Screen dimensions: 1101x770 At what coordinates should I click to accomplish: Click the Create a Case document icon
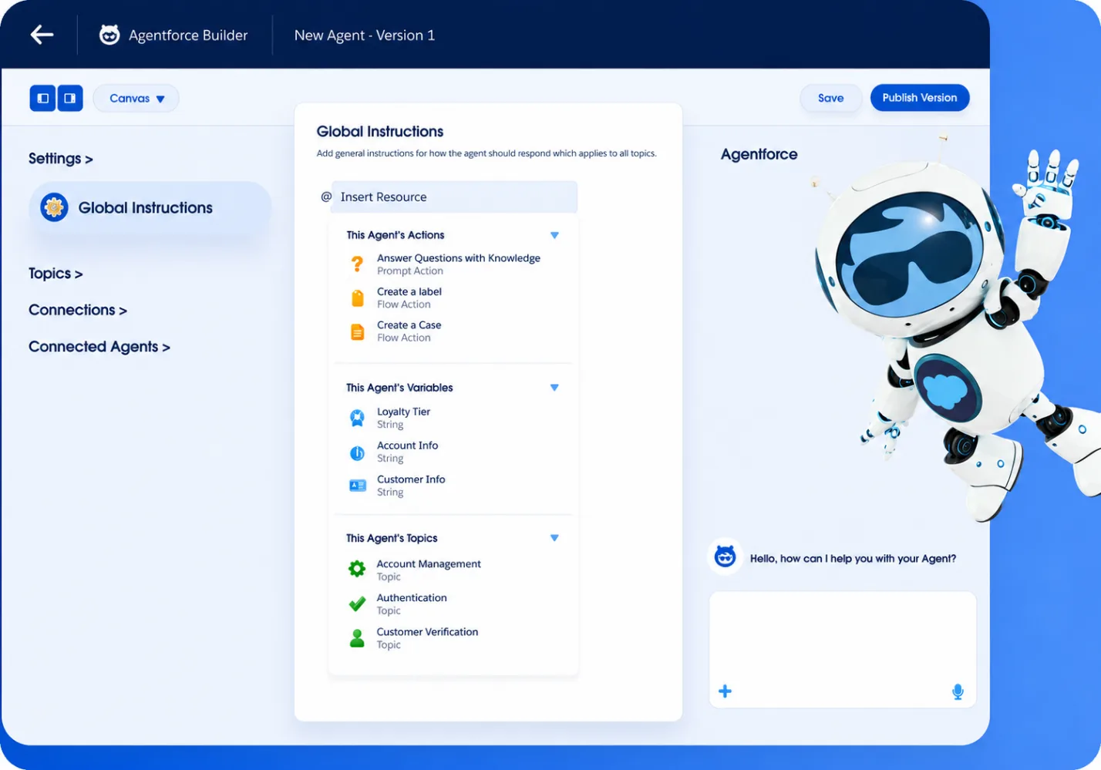pyautogui.click(x=358, y=332)
